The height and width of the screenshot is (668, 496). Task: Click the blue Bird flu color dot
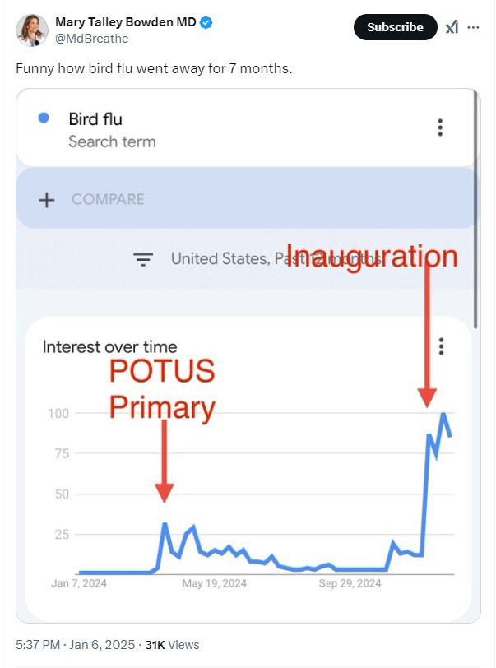(44, 118)
